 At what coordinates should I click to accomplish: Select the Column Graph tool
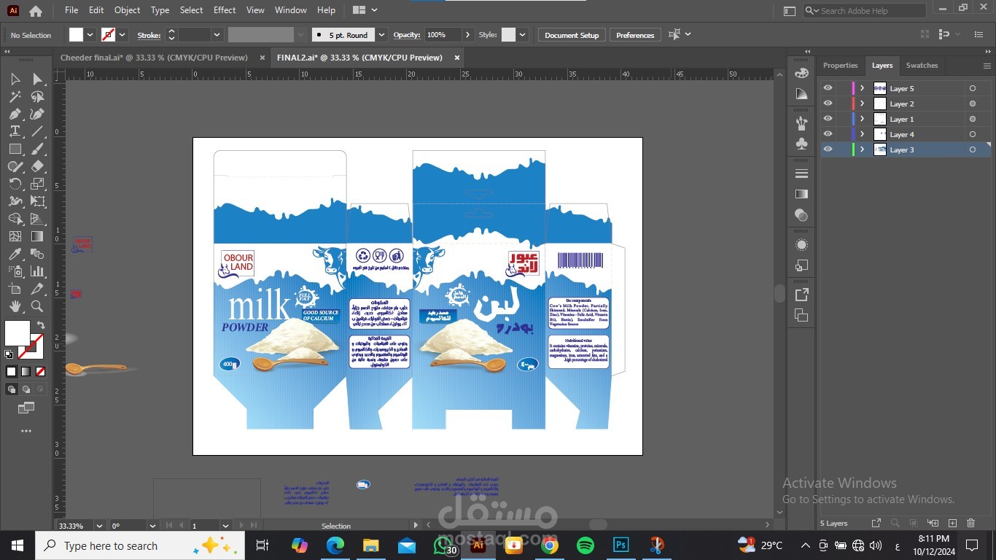point(37,271)
